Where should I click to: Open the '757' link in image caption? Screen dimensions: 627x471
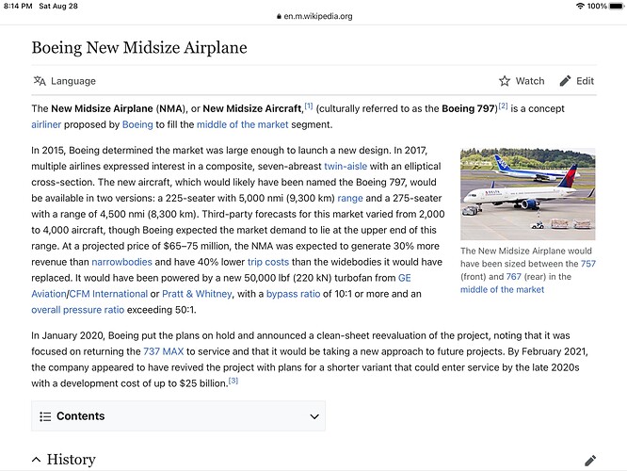(x=588, y=264)
